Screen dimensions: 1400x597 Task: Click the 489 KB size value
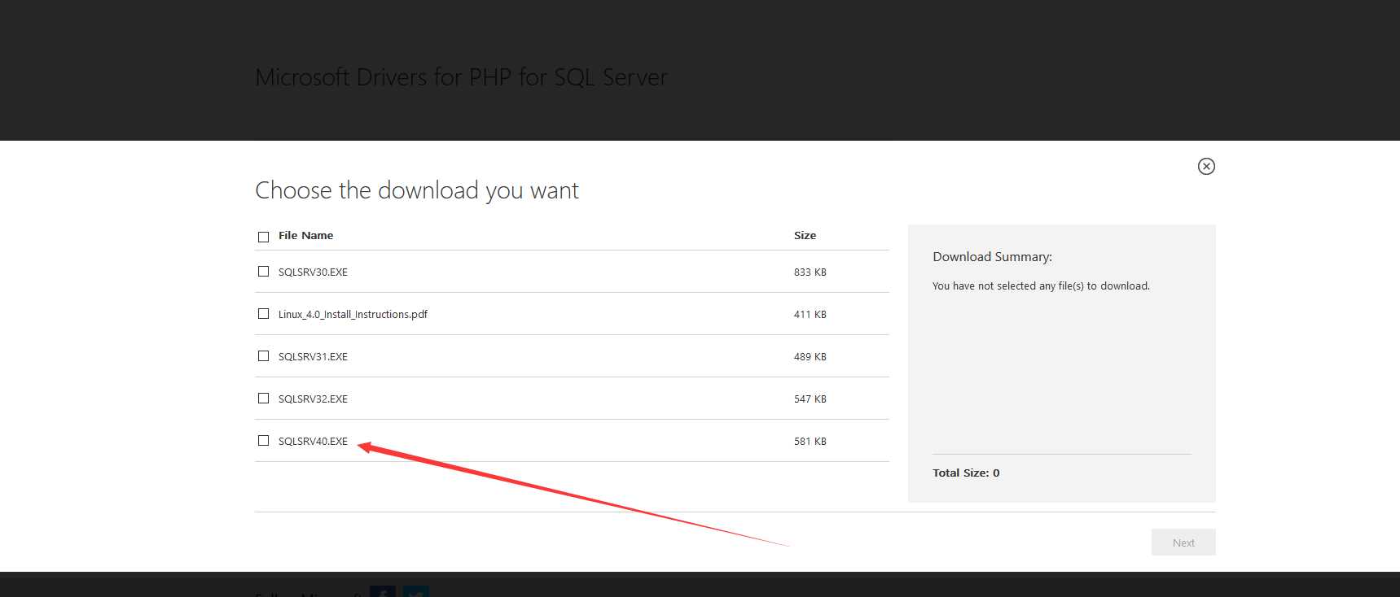[810, 357]
